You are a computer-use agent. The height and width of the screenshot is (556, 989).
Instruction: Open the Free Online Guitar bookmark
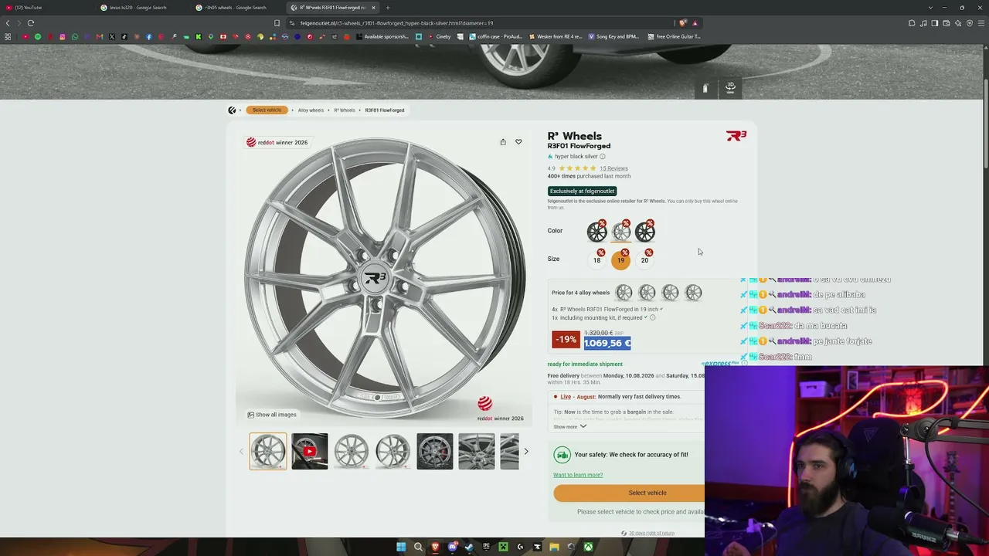pyautogui.click(x=674, y=36)
